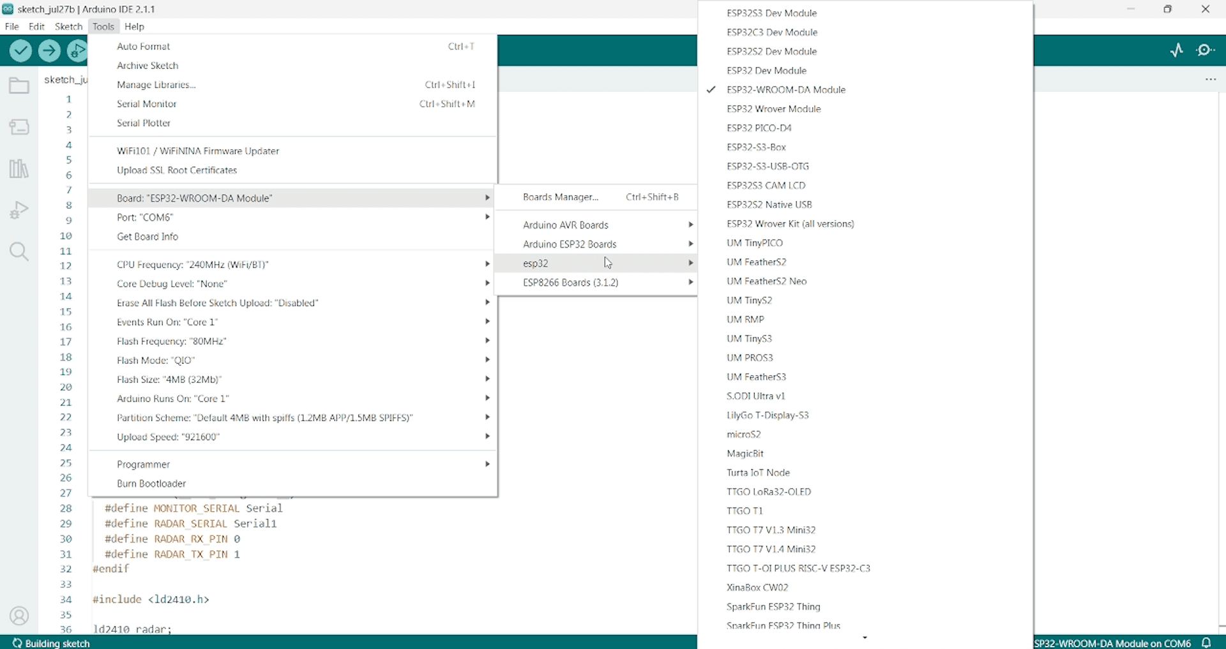Expand ESP8266 Boards (3.1.2) submenu
Viewport: 1226px width, 649px height.
tap(596, 282)
